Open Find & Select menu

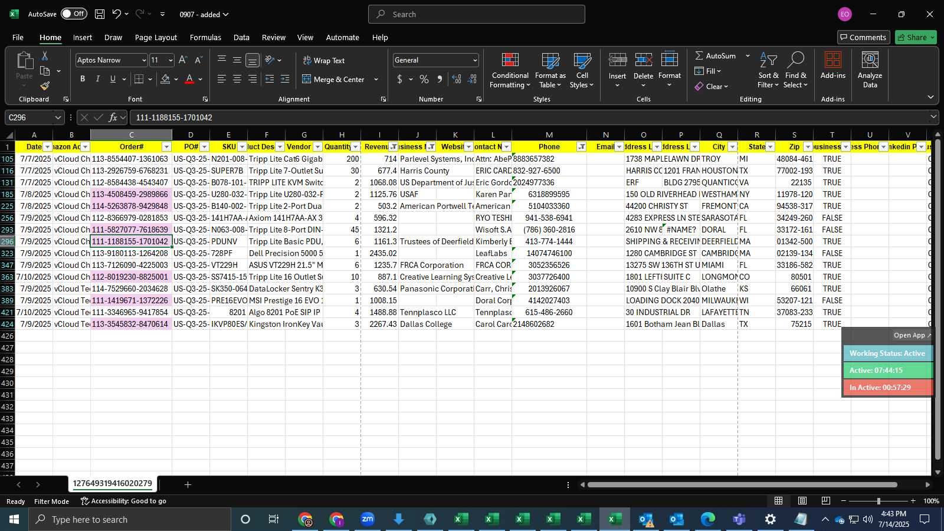(x=796, y=70)
